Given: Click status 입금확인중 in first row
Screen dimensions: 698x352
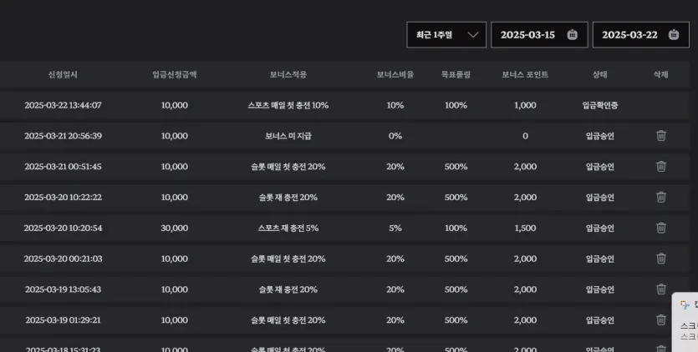Looking at the screenshot, I should 599,105.
